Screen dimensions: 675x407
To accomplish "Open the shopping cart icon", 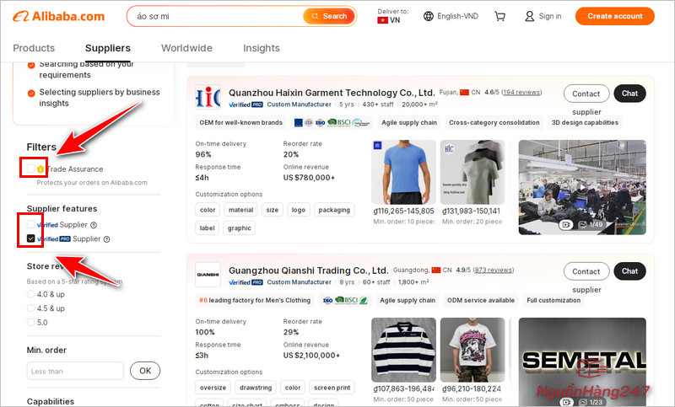I will click(499, 16).
